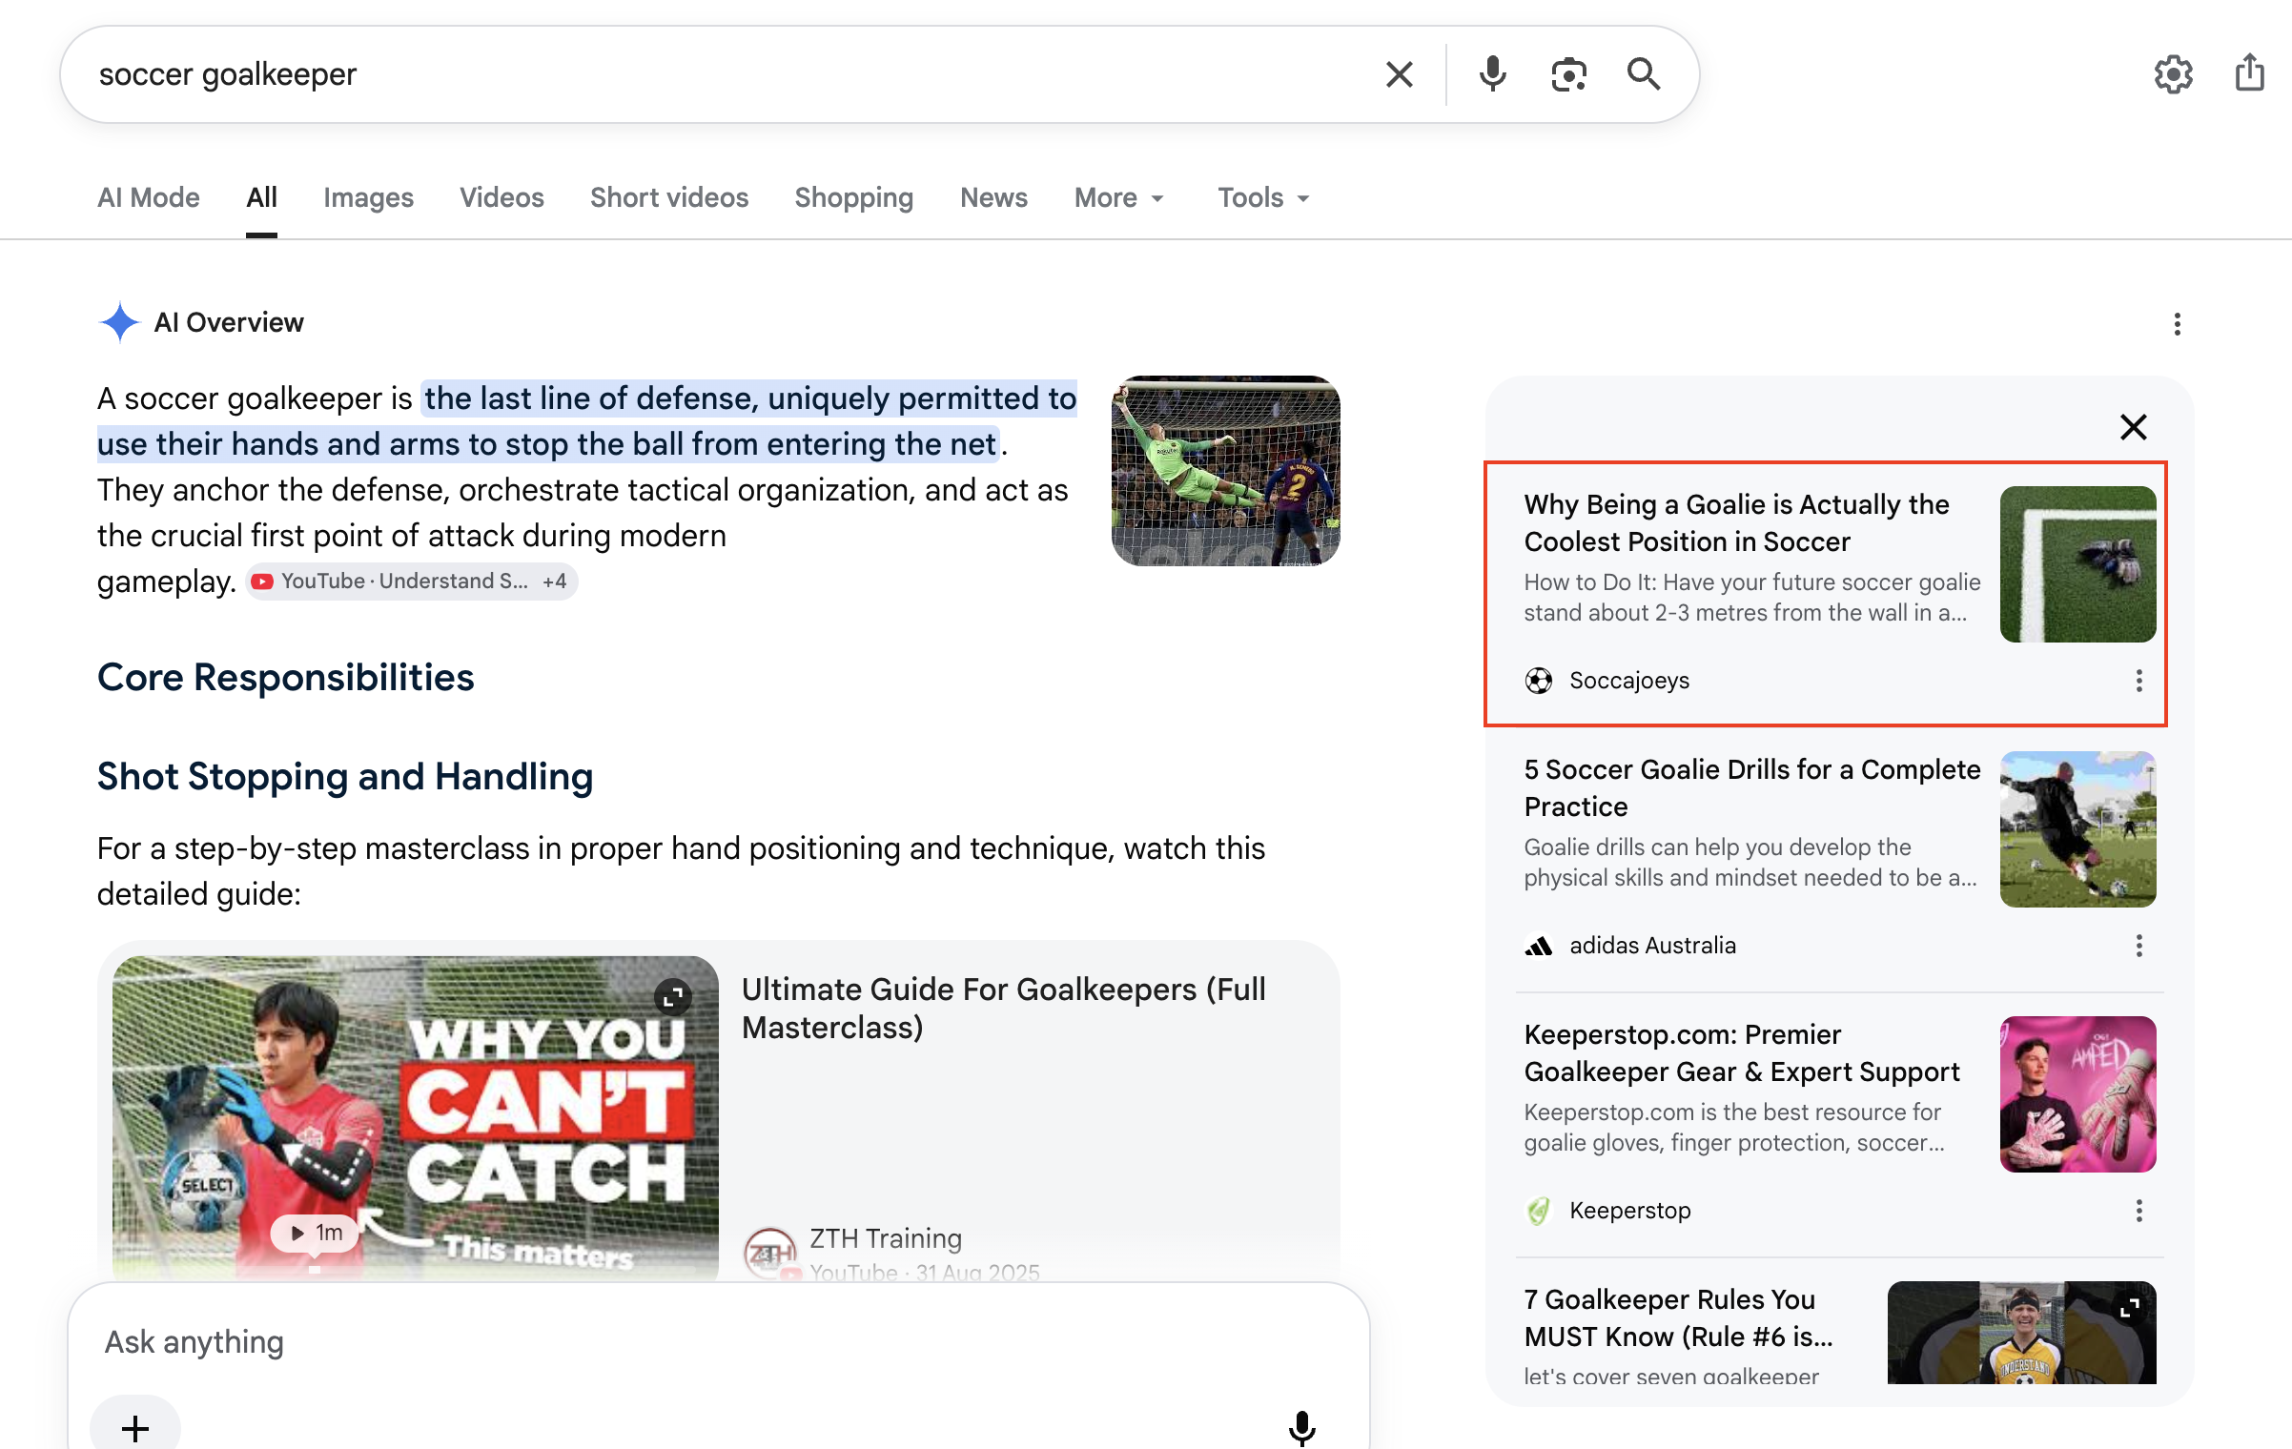Click the Soccajoeys soccer ball favicon
This screenshot has height=1449, width=2292.
pyautogui.click(x=1539, y=681)
